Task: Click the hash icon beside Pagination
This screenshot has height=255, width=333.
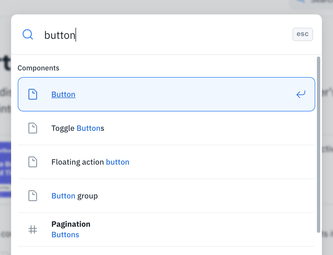Action: click(33, 229)
